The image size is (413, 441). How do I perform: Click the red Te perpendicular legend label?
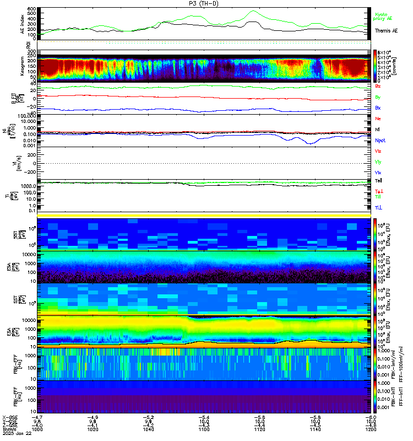(x=379, y=191)
